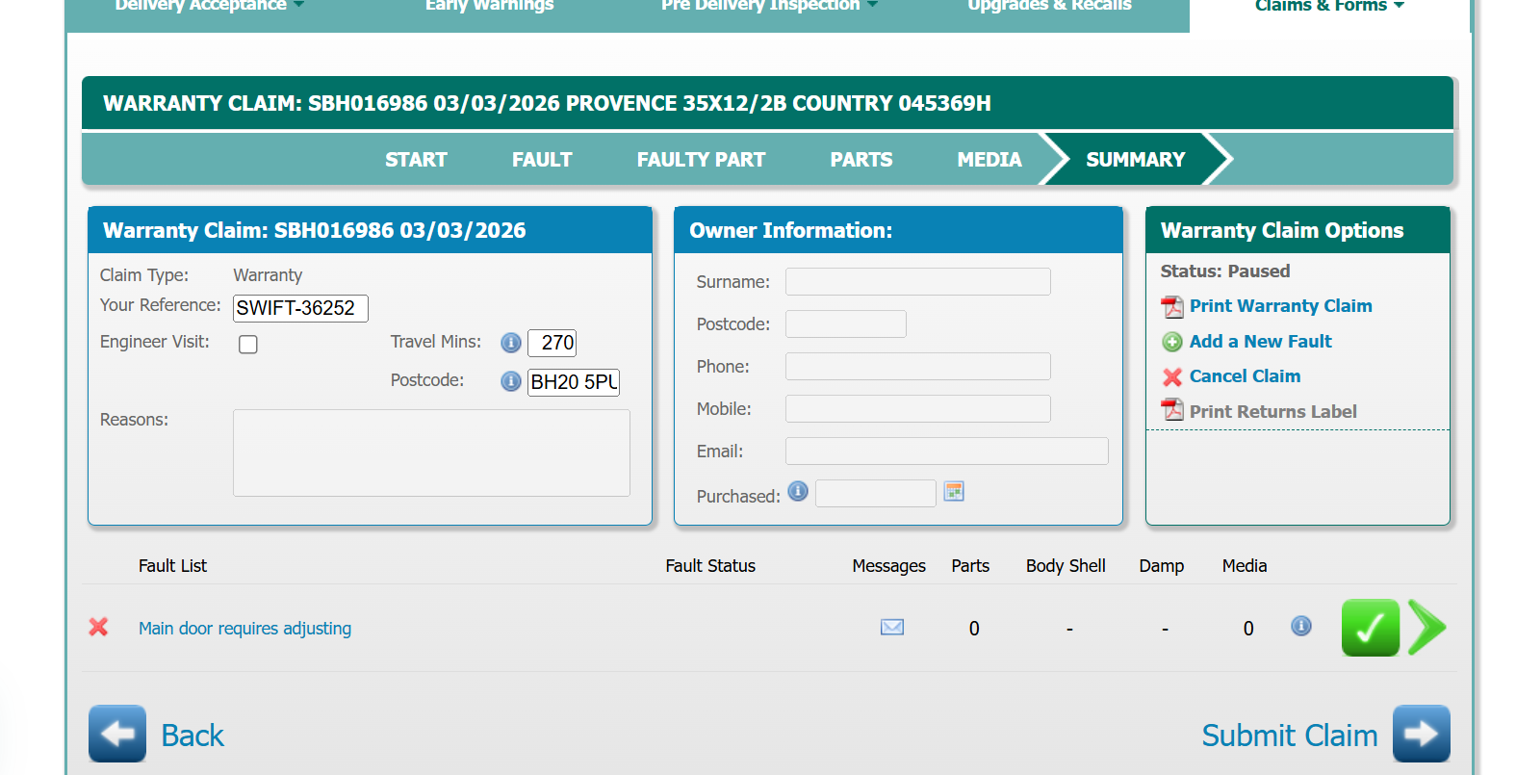
Task: Go to the FAULTY PART step
Action: click(x=701, y=160)
